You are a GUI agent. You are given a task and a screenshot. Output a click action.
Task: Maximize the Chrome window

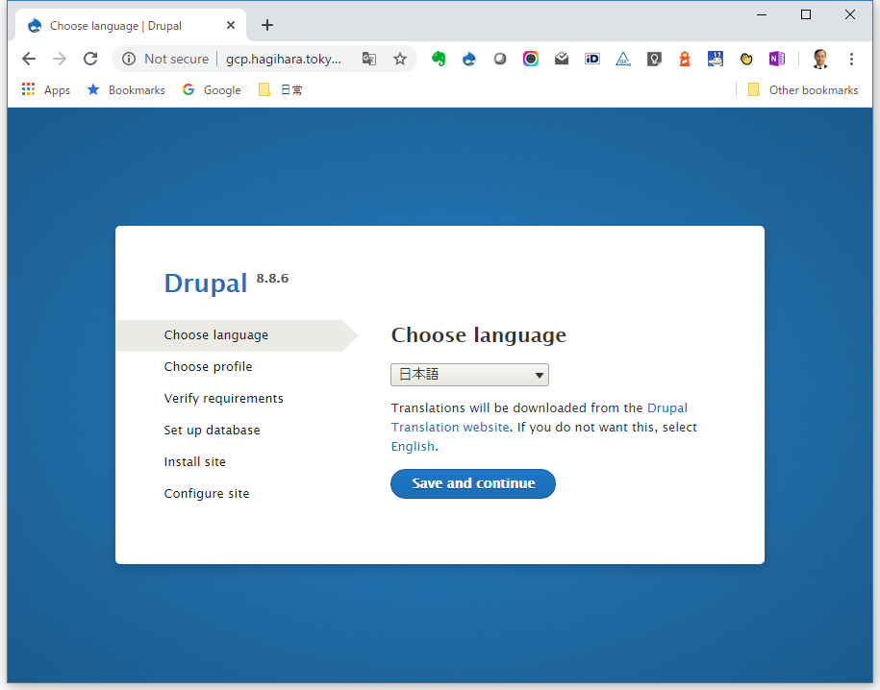[x=806, y=15]
